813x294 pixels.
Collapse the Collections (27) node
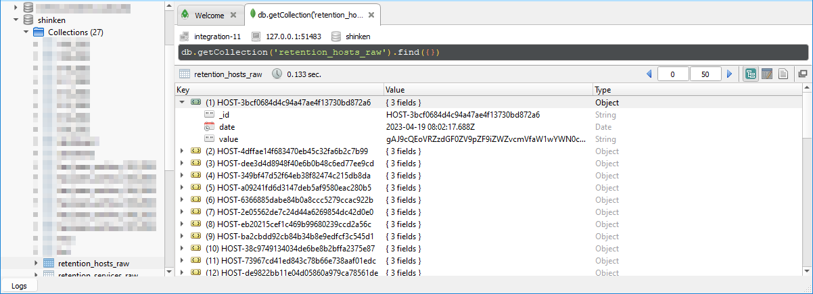(x=26, y=32)
